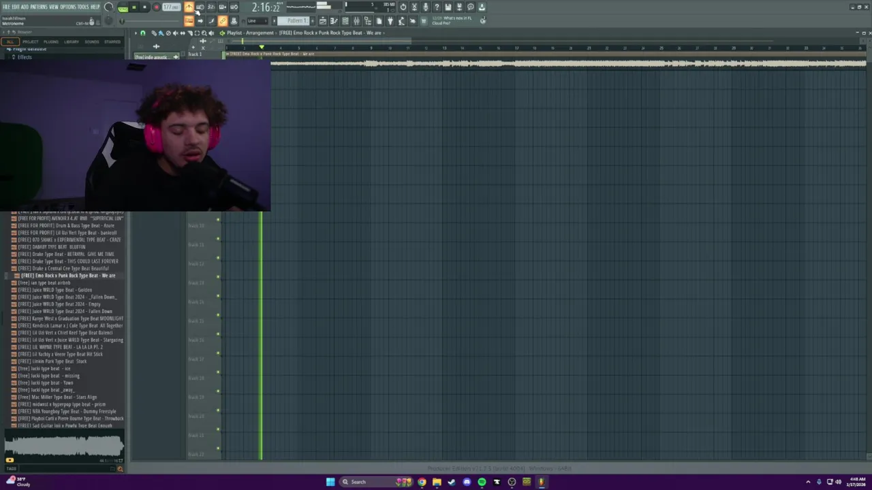Open the FILE menu
The height and width of the screenshot is (490, 872).
pyautogui.click(x=7, y=7)
